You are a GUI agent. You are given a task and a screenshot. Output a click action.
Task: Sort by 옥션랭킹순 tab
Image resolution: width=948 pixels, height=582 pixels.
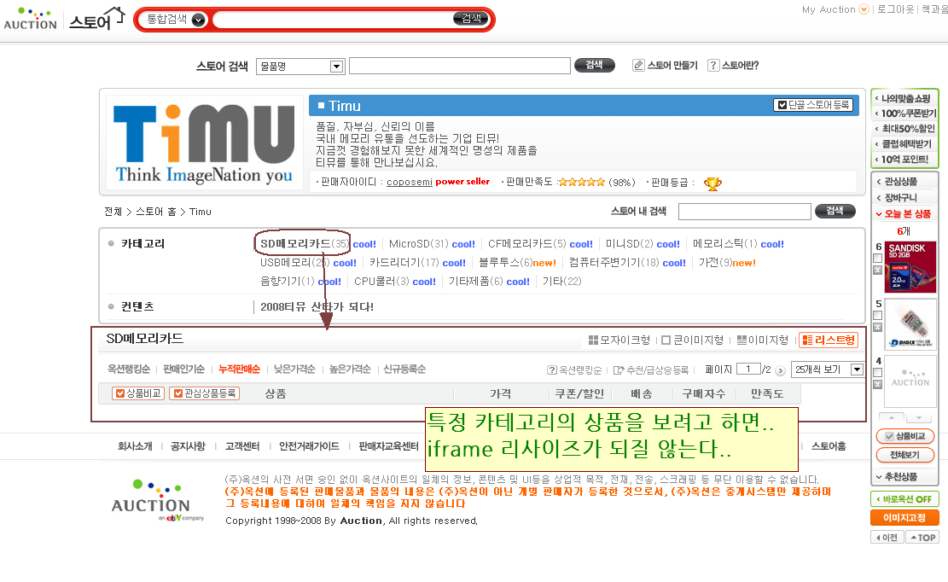click(129, 370)
